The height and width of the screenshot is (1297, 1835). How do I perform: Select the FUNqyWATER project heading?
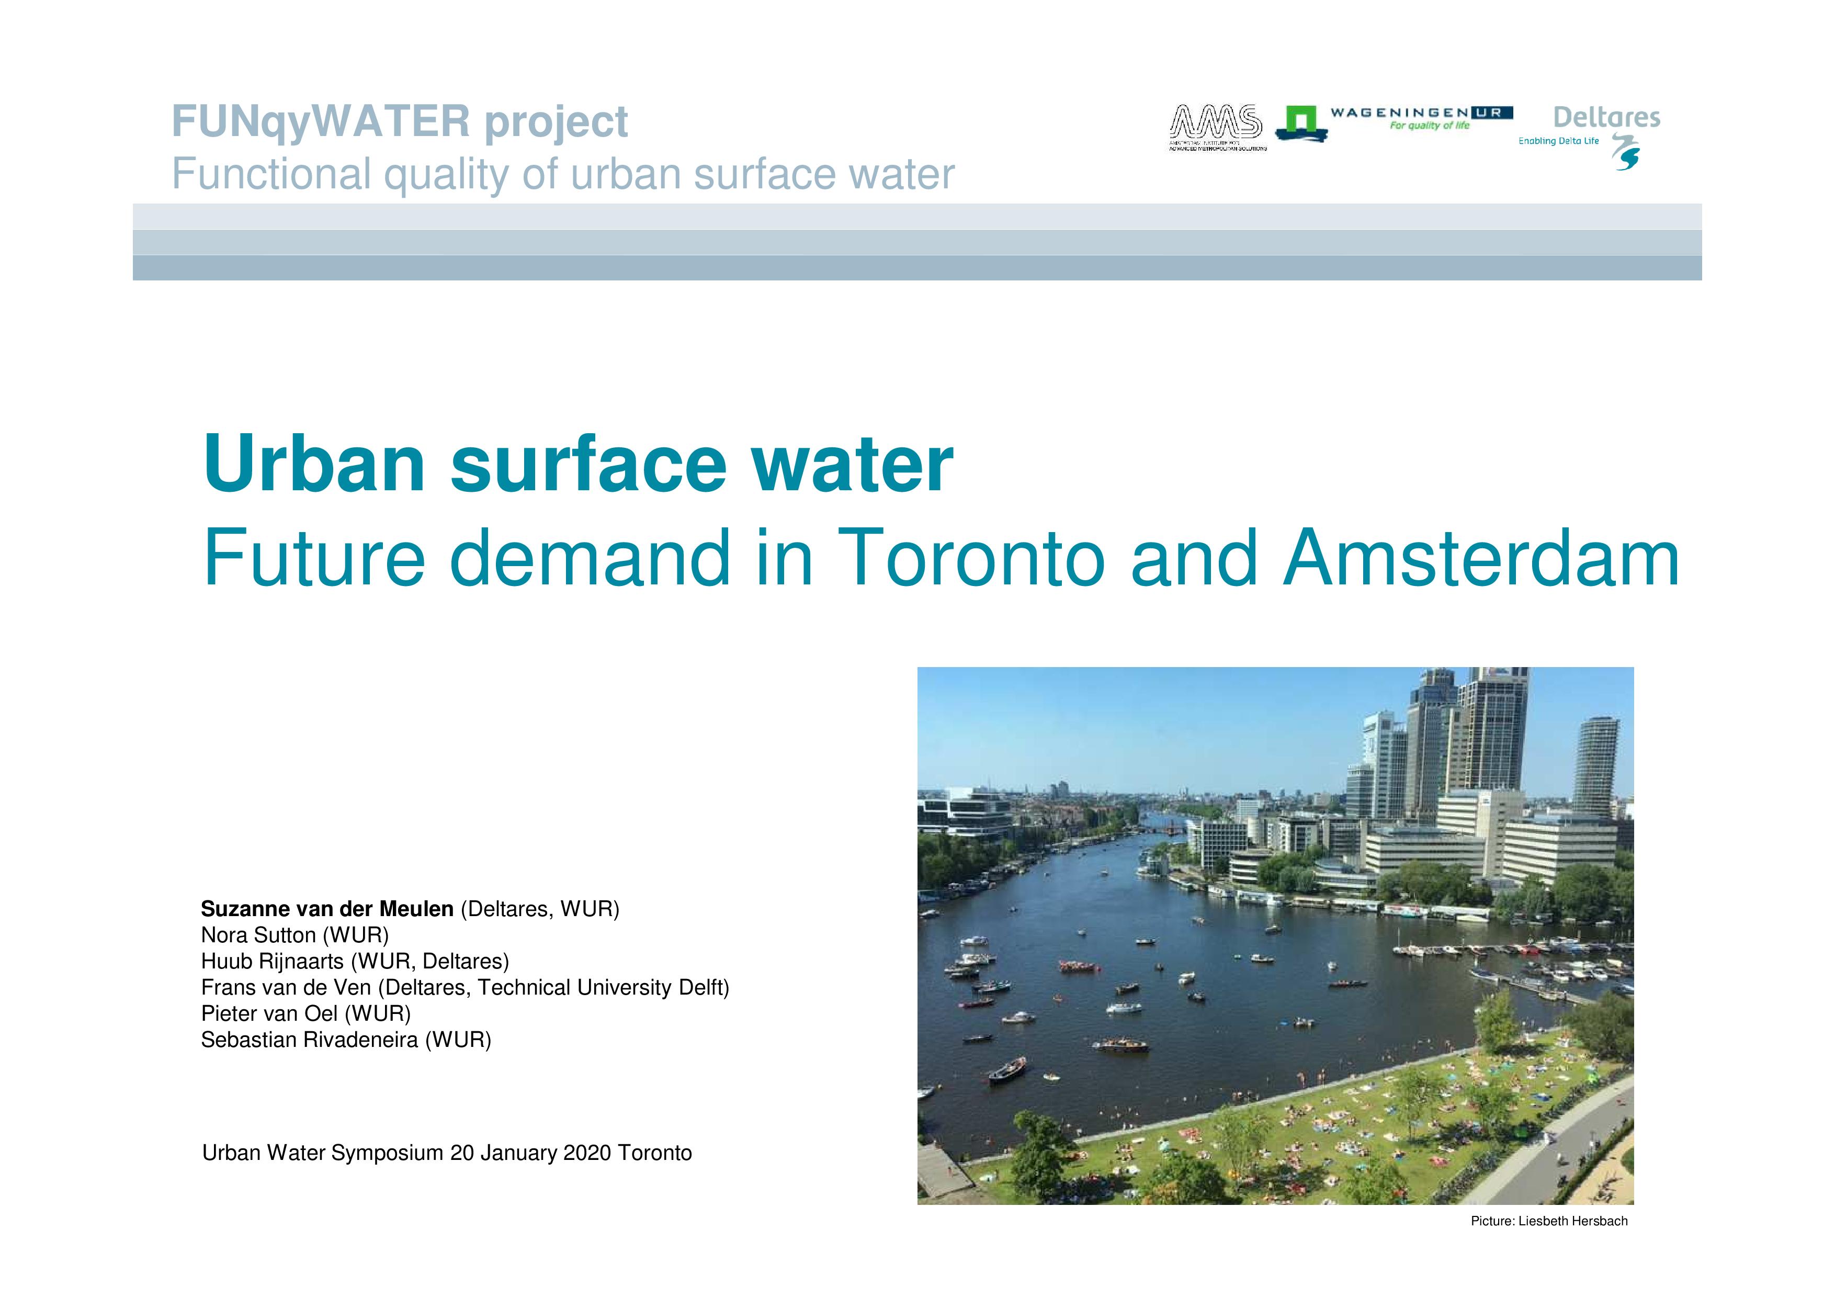click(x=400, y=121)
